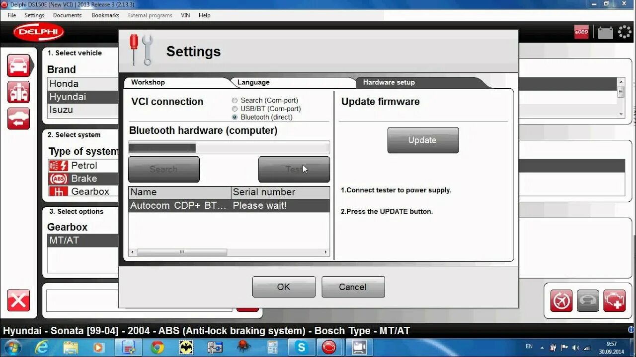Click the device list scroll left arrow
Viewport: 636px width, 357px height.
pyautogui.click(x=132, y=252)
